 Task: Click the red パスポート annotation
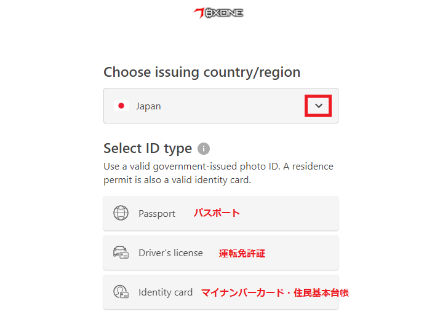(x=217, y=213)
